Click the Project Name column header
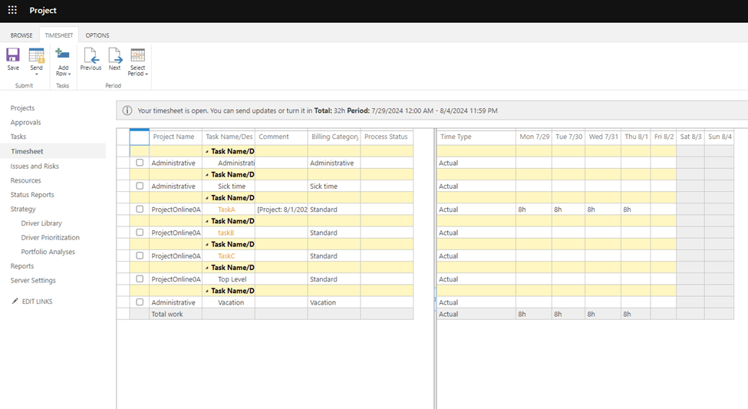Viewport: 748px width, 409px height. tap(176, 137)
